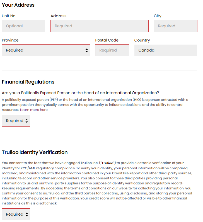The width and height of the screenshot is (203, 222).
Task: Click into the City input box
Action: point(175,26)
